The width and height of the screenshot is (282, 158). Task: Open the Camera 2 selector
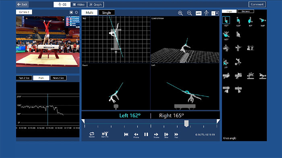pos(24,12)
